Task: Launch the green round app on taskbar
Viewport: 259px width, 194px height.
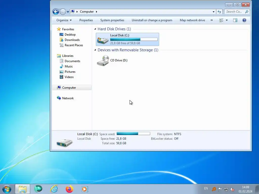Action: 38,189
